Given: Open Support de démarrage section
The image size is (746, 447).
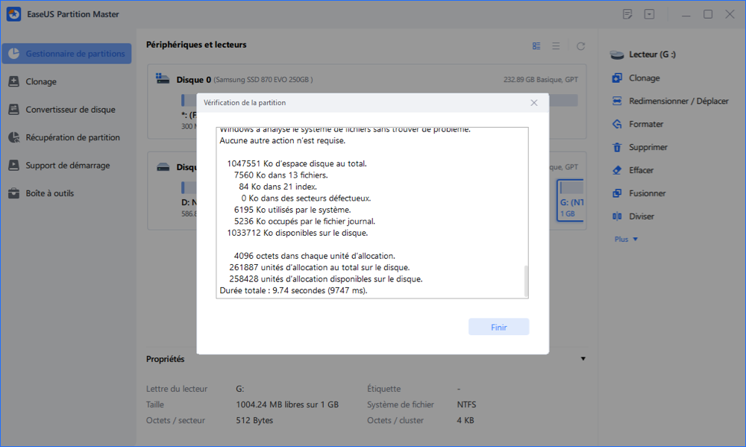Looking at the screenshot, I should point(66,165).
